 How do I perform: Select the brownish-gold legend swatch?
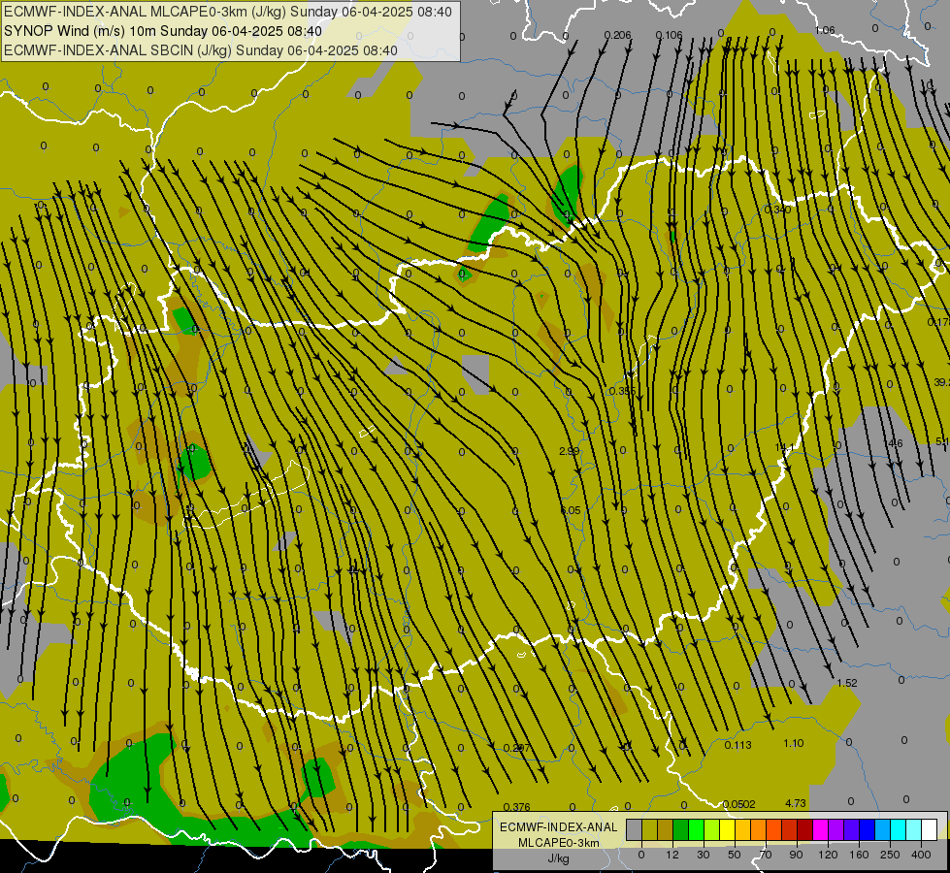coord(666,829)
